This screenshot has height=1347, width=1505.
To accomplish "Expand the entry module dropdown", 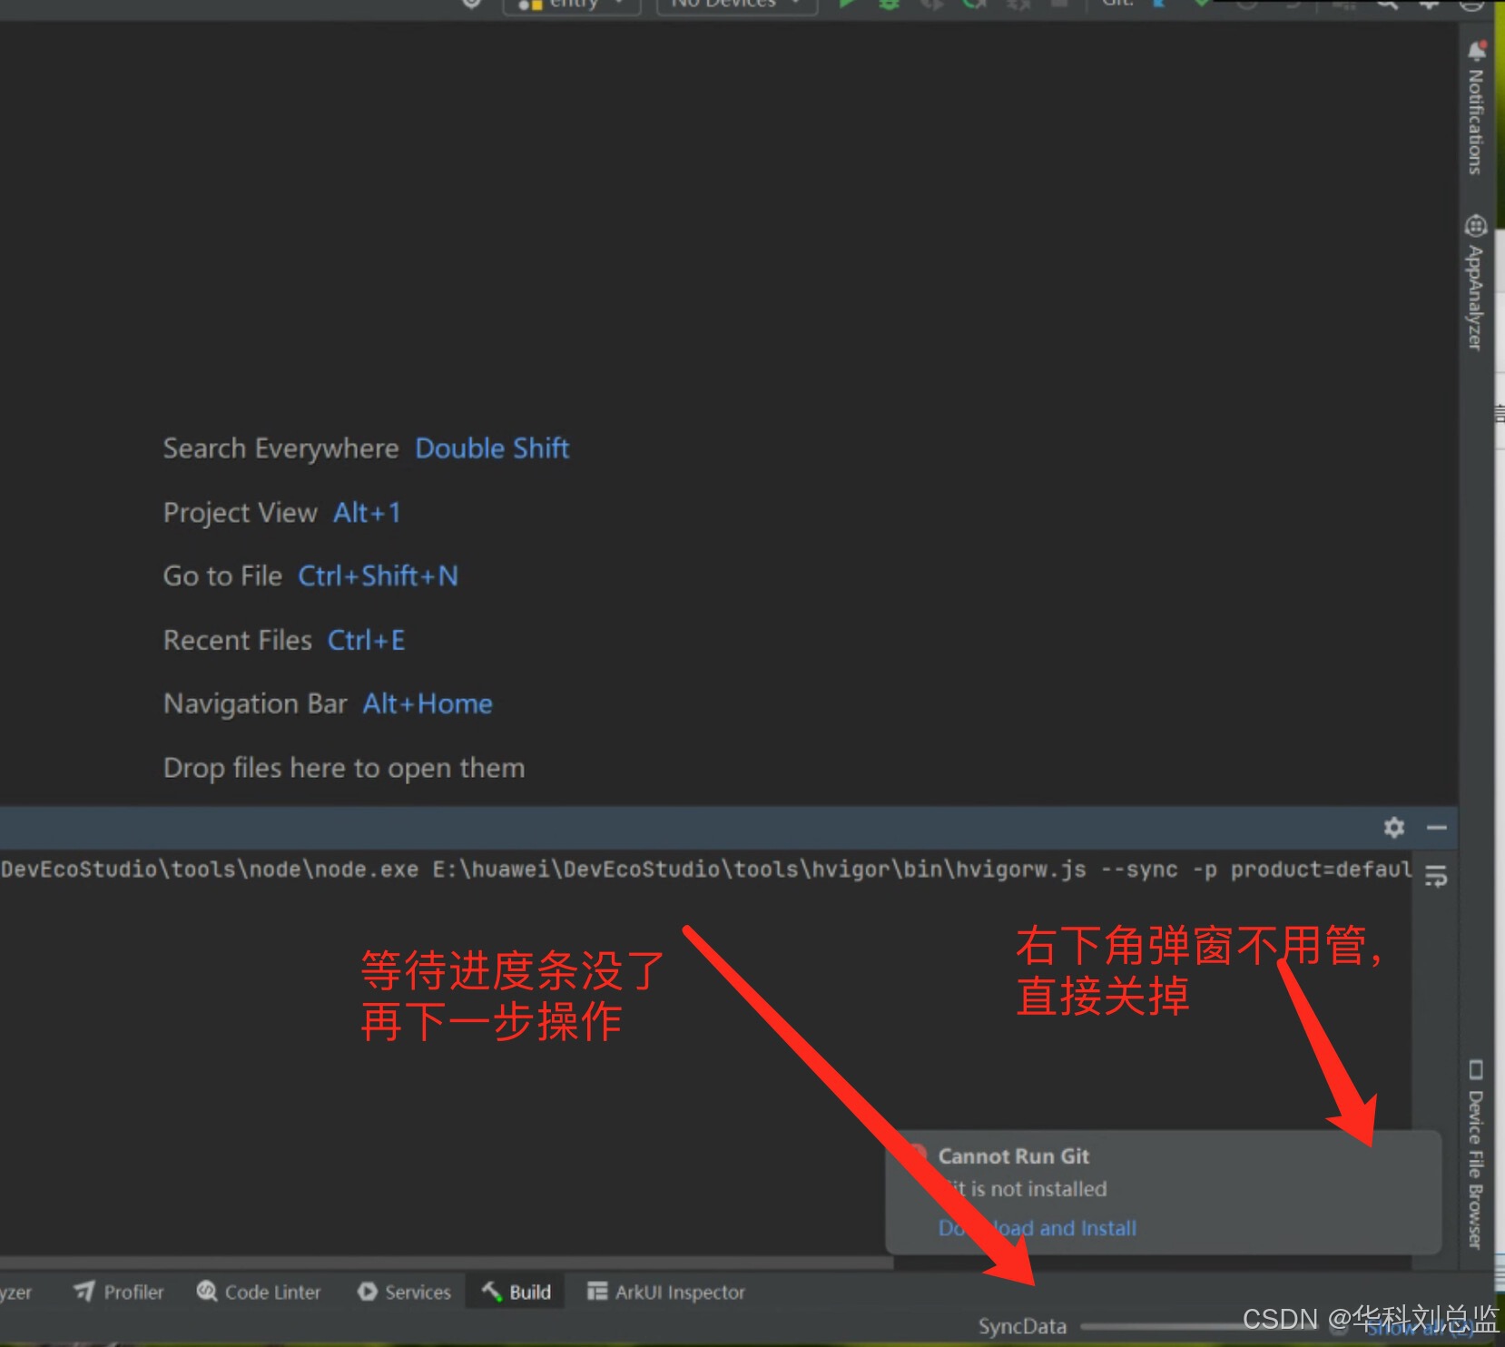I will click(572, 5).
